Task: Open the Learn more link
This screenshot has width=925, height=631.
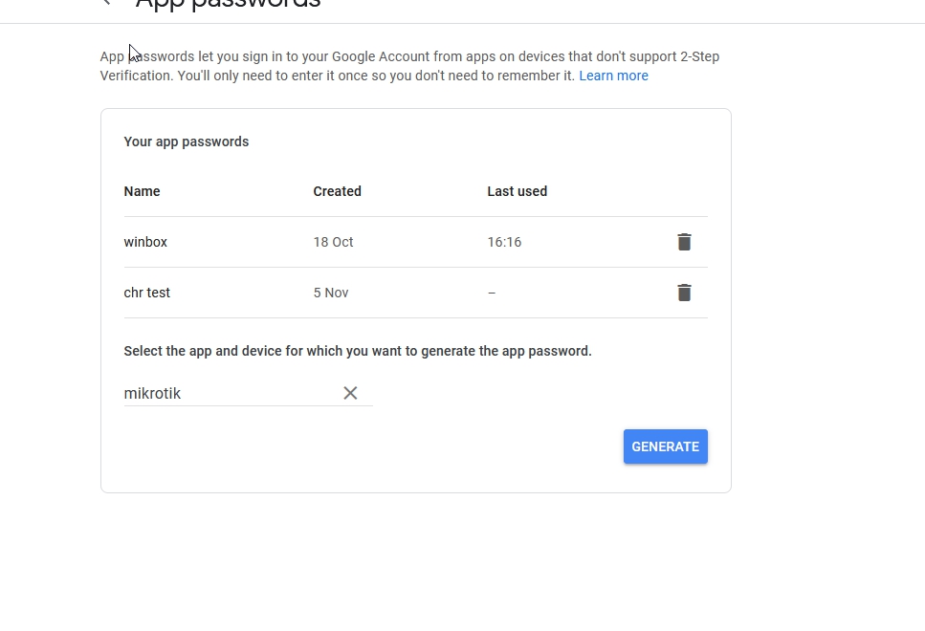Action: (x=613, y=75)
